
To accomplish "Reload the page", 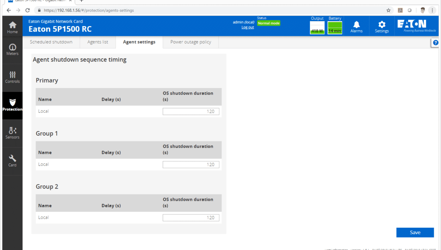I will (28, 11).
